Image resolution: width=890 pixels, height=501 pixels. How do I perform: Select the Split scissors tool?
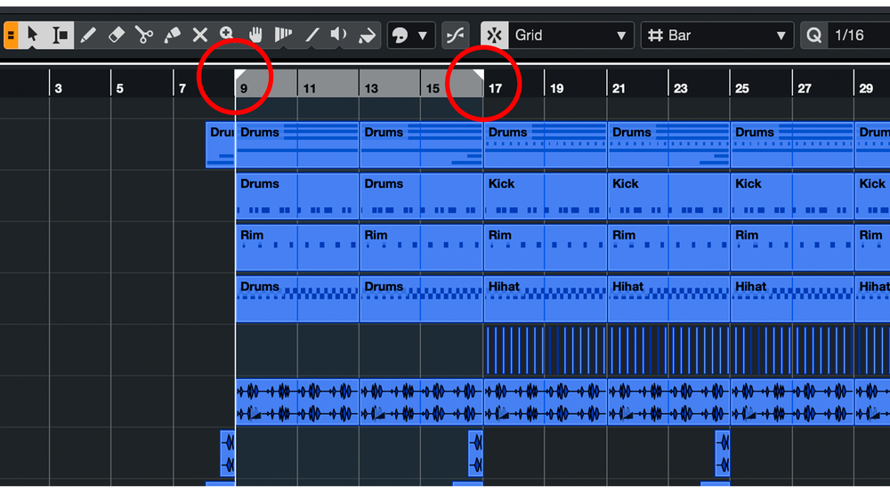(x=144, y=36)
